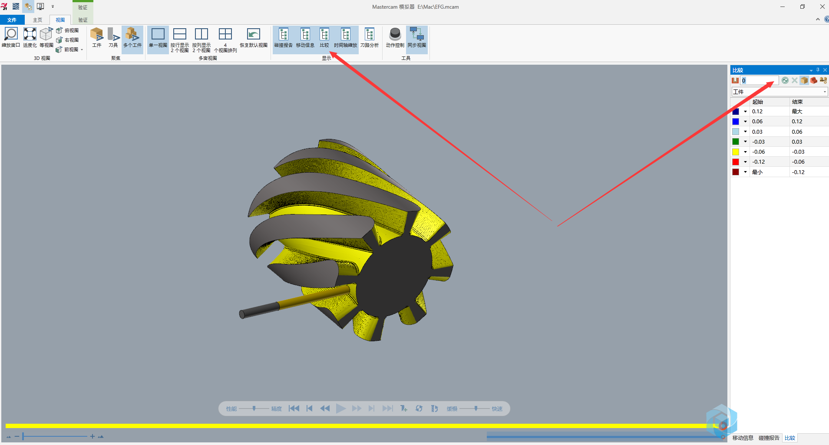Focus on 工件 workpiece
Screen dimensions: 829x445
97,37
